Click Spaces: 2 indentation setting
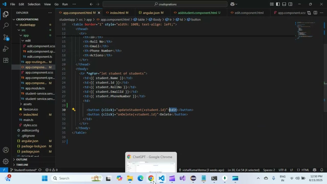Screen dimensions: 327x184 pyautogui.click(x=269, y=170)
